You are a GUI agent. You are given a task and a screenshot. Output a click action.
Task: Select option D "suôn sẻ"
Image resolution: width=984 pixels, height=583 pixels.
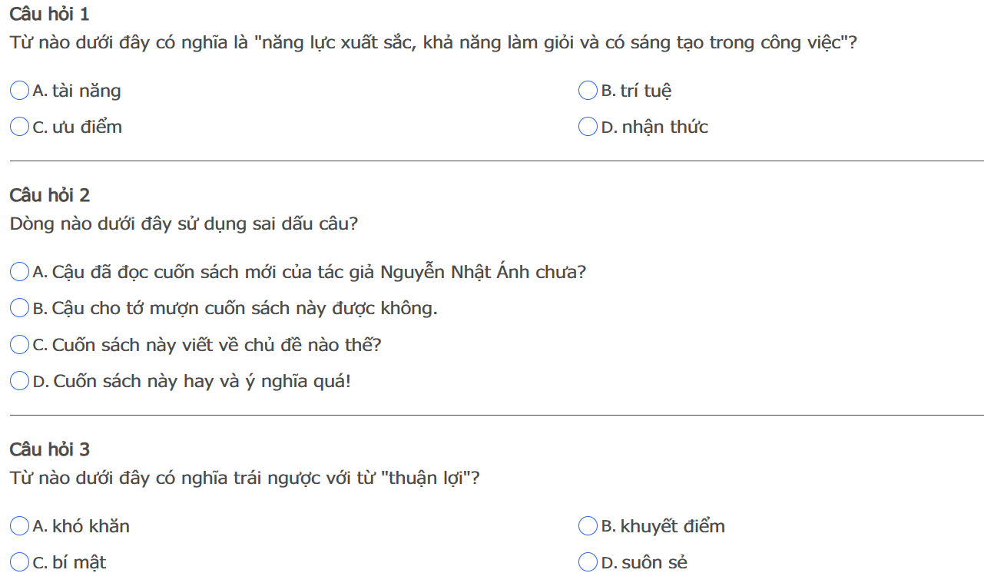[x=588, y=562]
